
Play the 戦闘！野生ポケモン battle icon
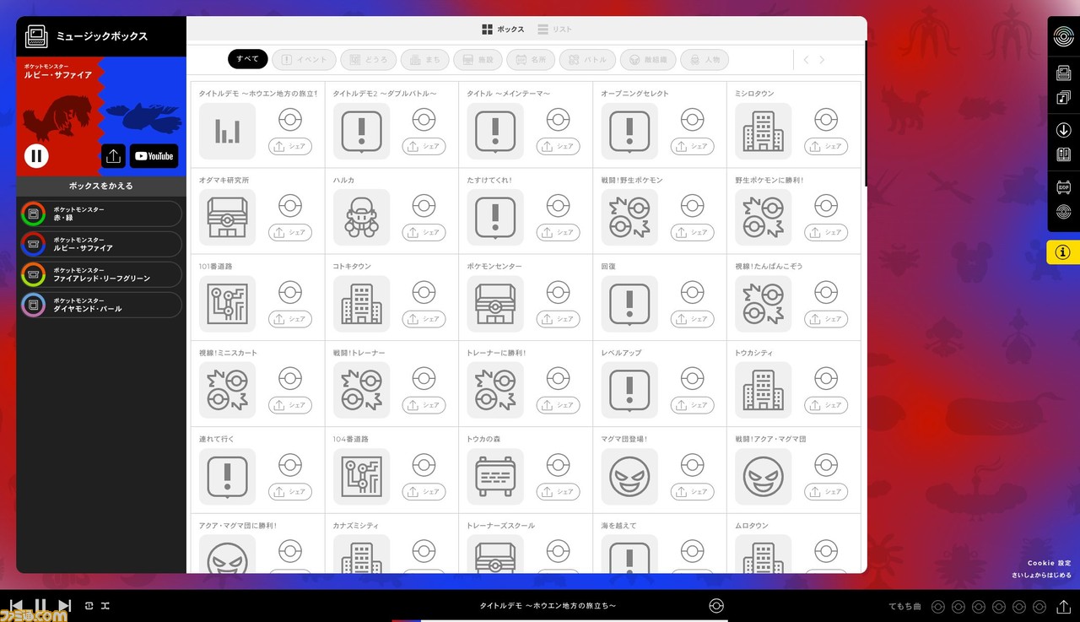point(629,217)
